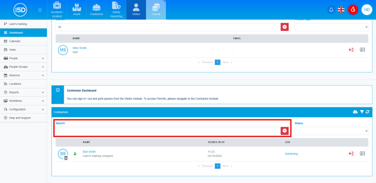Image resolution: width=376 pixels, height=183 pixels.
Task: Open the Accident / Incident module tab
Action: [57, 10]
